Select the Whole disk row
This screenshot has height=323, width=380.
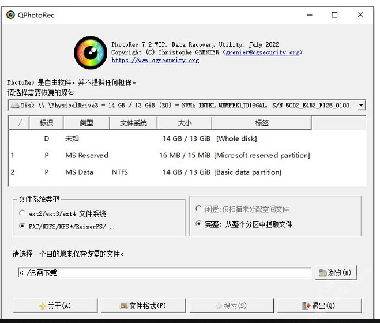coord(187,138)
